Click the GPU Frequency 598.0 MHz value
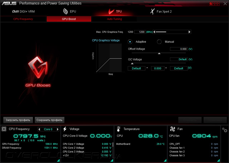The height and width of the screenshot is (163, 229). tap(52, 144)
